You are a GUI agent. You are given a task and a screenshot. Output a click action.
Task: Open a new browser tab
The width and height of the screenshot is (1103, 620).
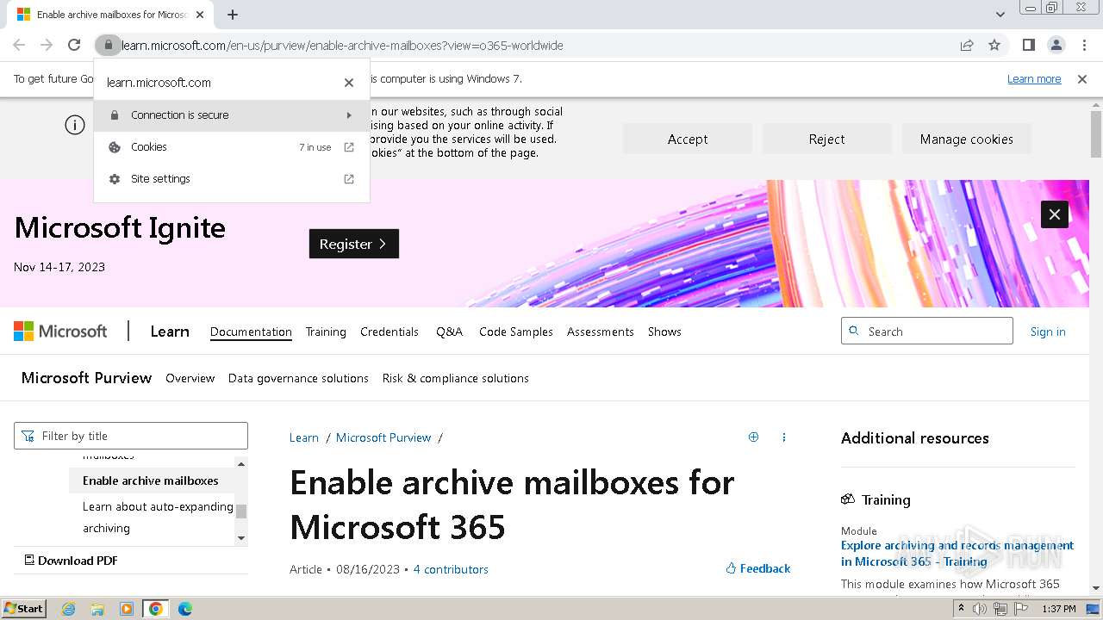233,15
